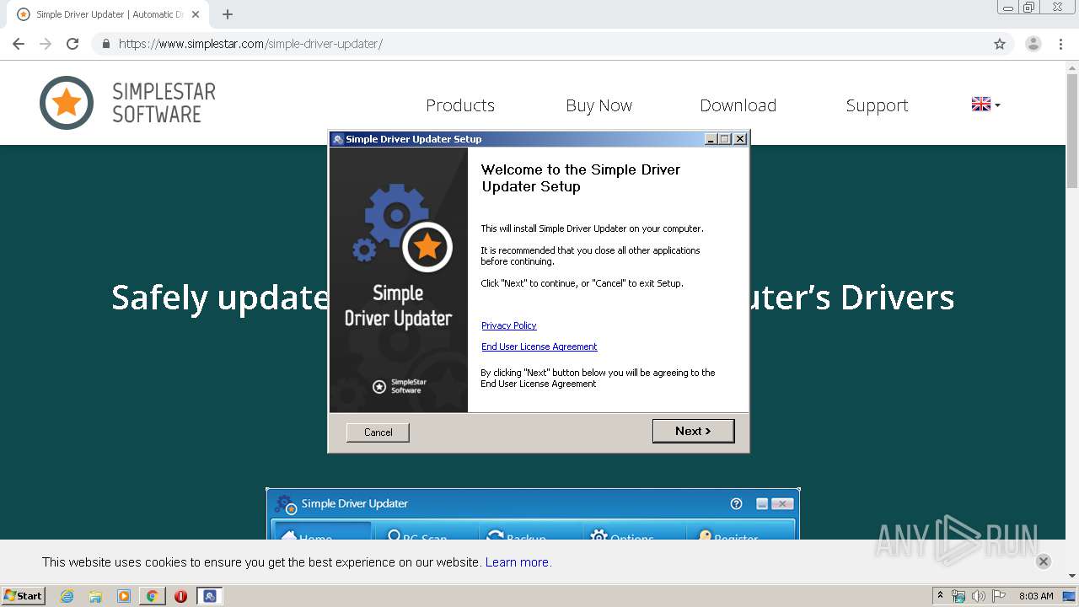Click the setup dialog title bar icon
The width and height of the screenshot is (1079, 607).
(x=338, y=139)
